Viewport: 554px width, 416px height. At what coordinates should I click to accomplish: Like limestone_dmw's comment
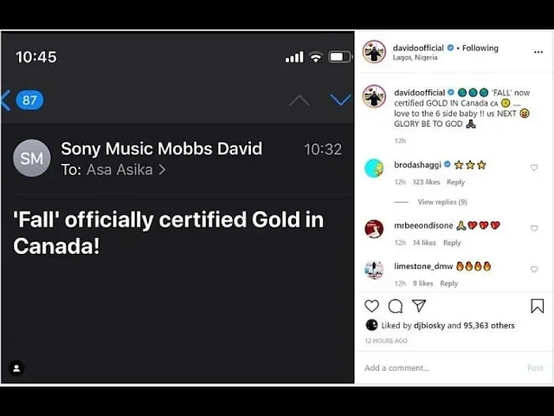pos(534,270)
